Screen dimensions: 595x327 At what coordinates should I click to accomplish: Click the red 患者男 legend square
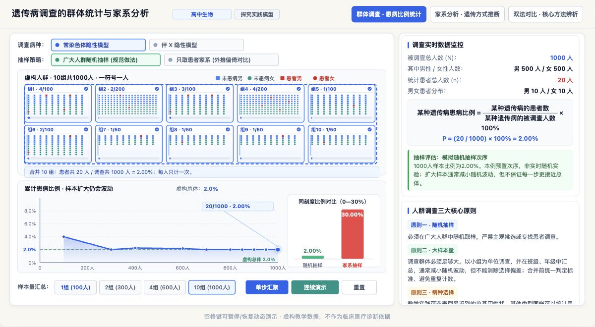click(x=282, y=78)
